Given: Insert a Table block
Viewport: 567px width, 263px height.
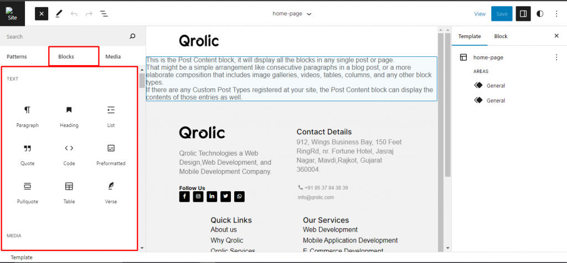Looking at the screenshot, I should (69, 193).
